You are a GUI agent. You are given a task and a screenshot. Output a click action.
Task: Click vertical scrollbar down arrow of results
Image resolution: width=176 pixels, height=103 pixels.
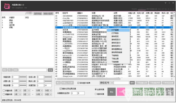point(174,76)
